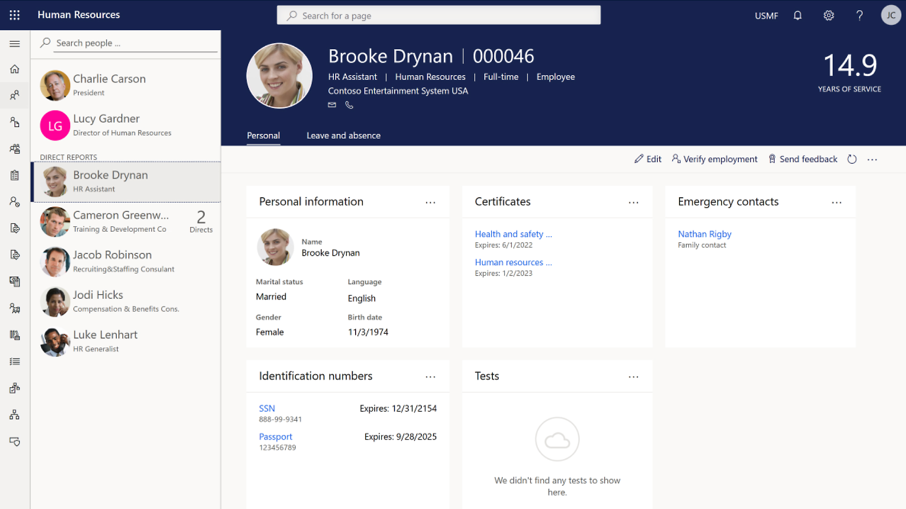Select the Personal tab
Viewport: 906px width, 509px height.
point(263,135)
